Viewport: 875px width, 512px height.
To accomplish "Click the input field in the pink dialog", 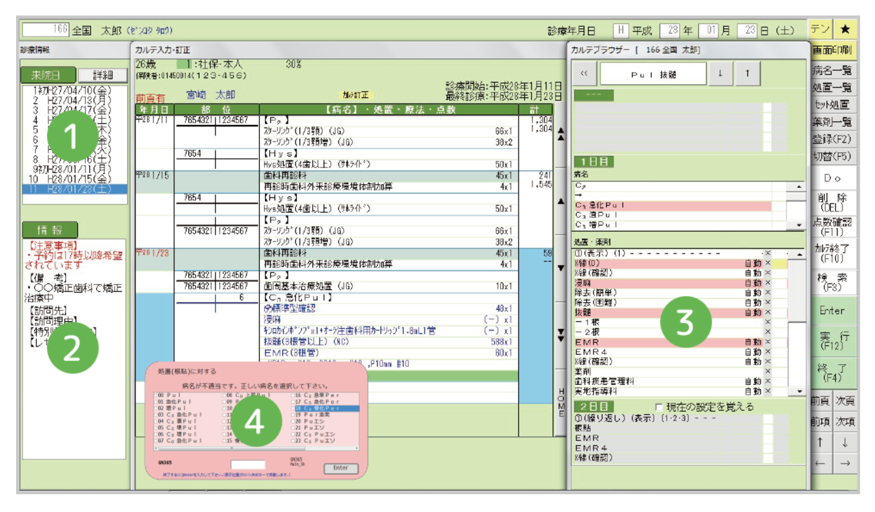I will pos(247,464).
